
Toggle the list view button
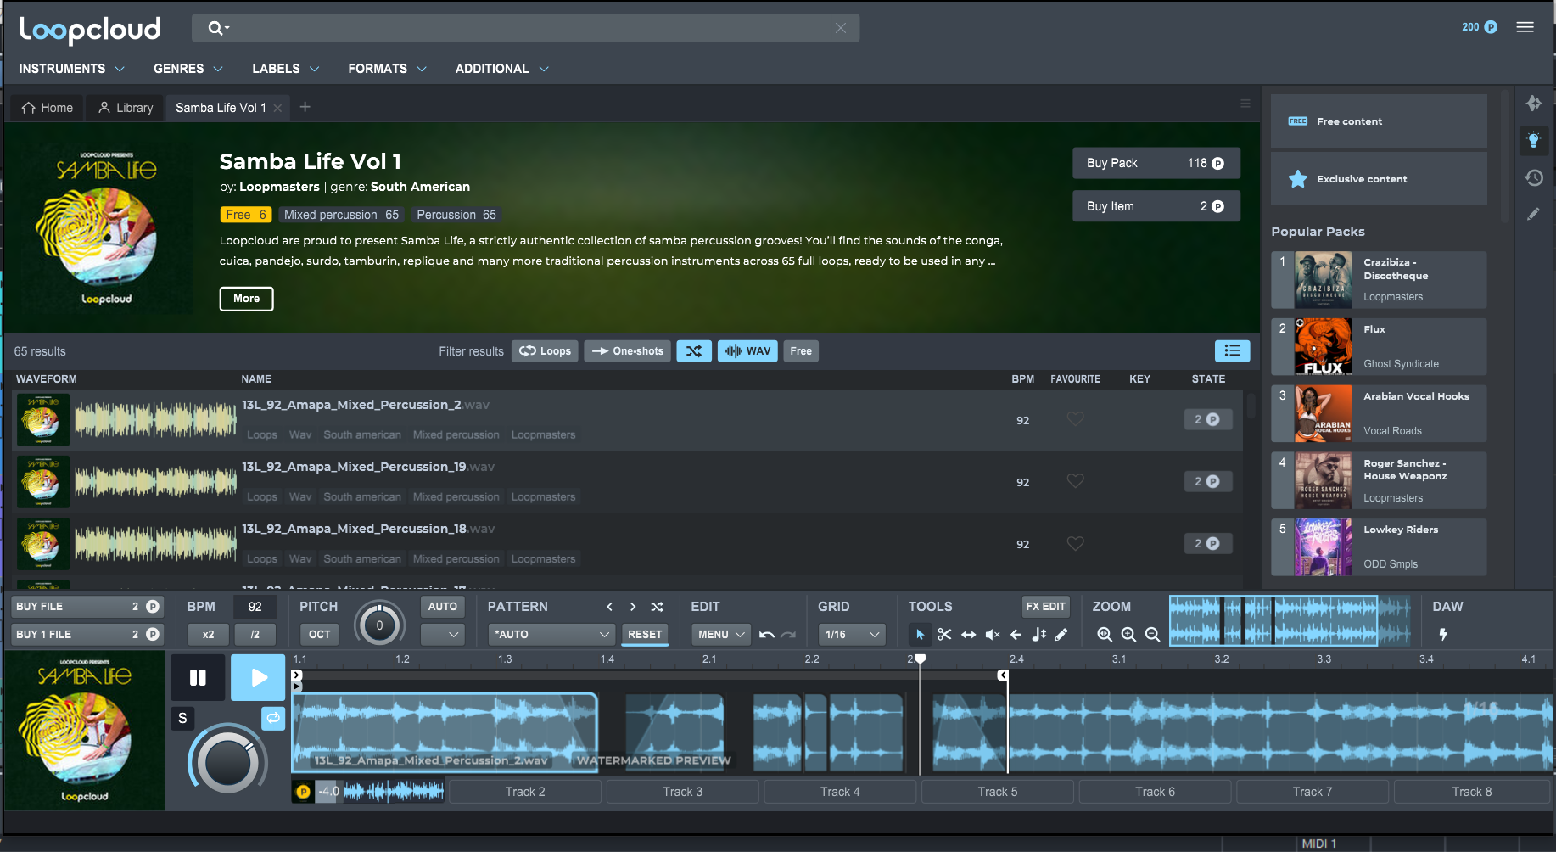pyautogui.click(x=1232, y=350)
